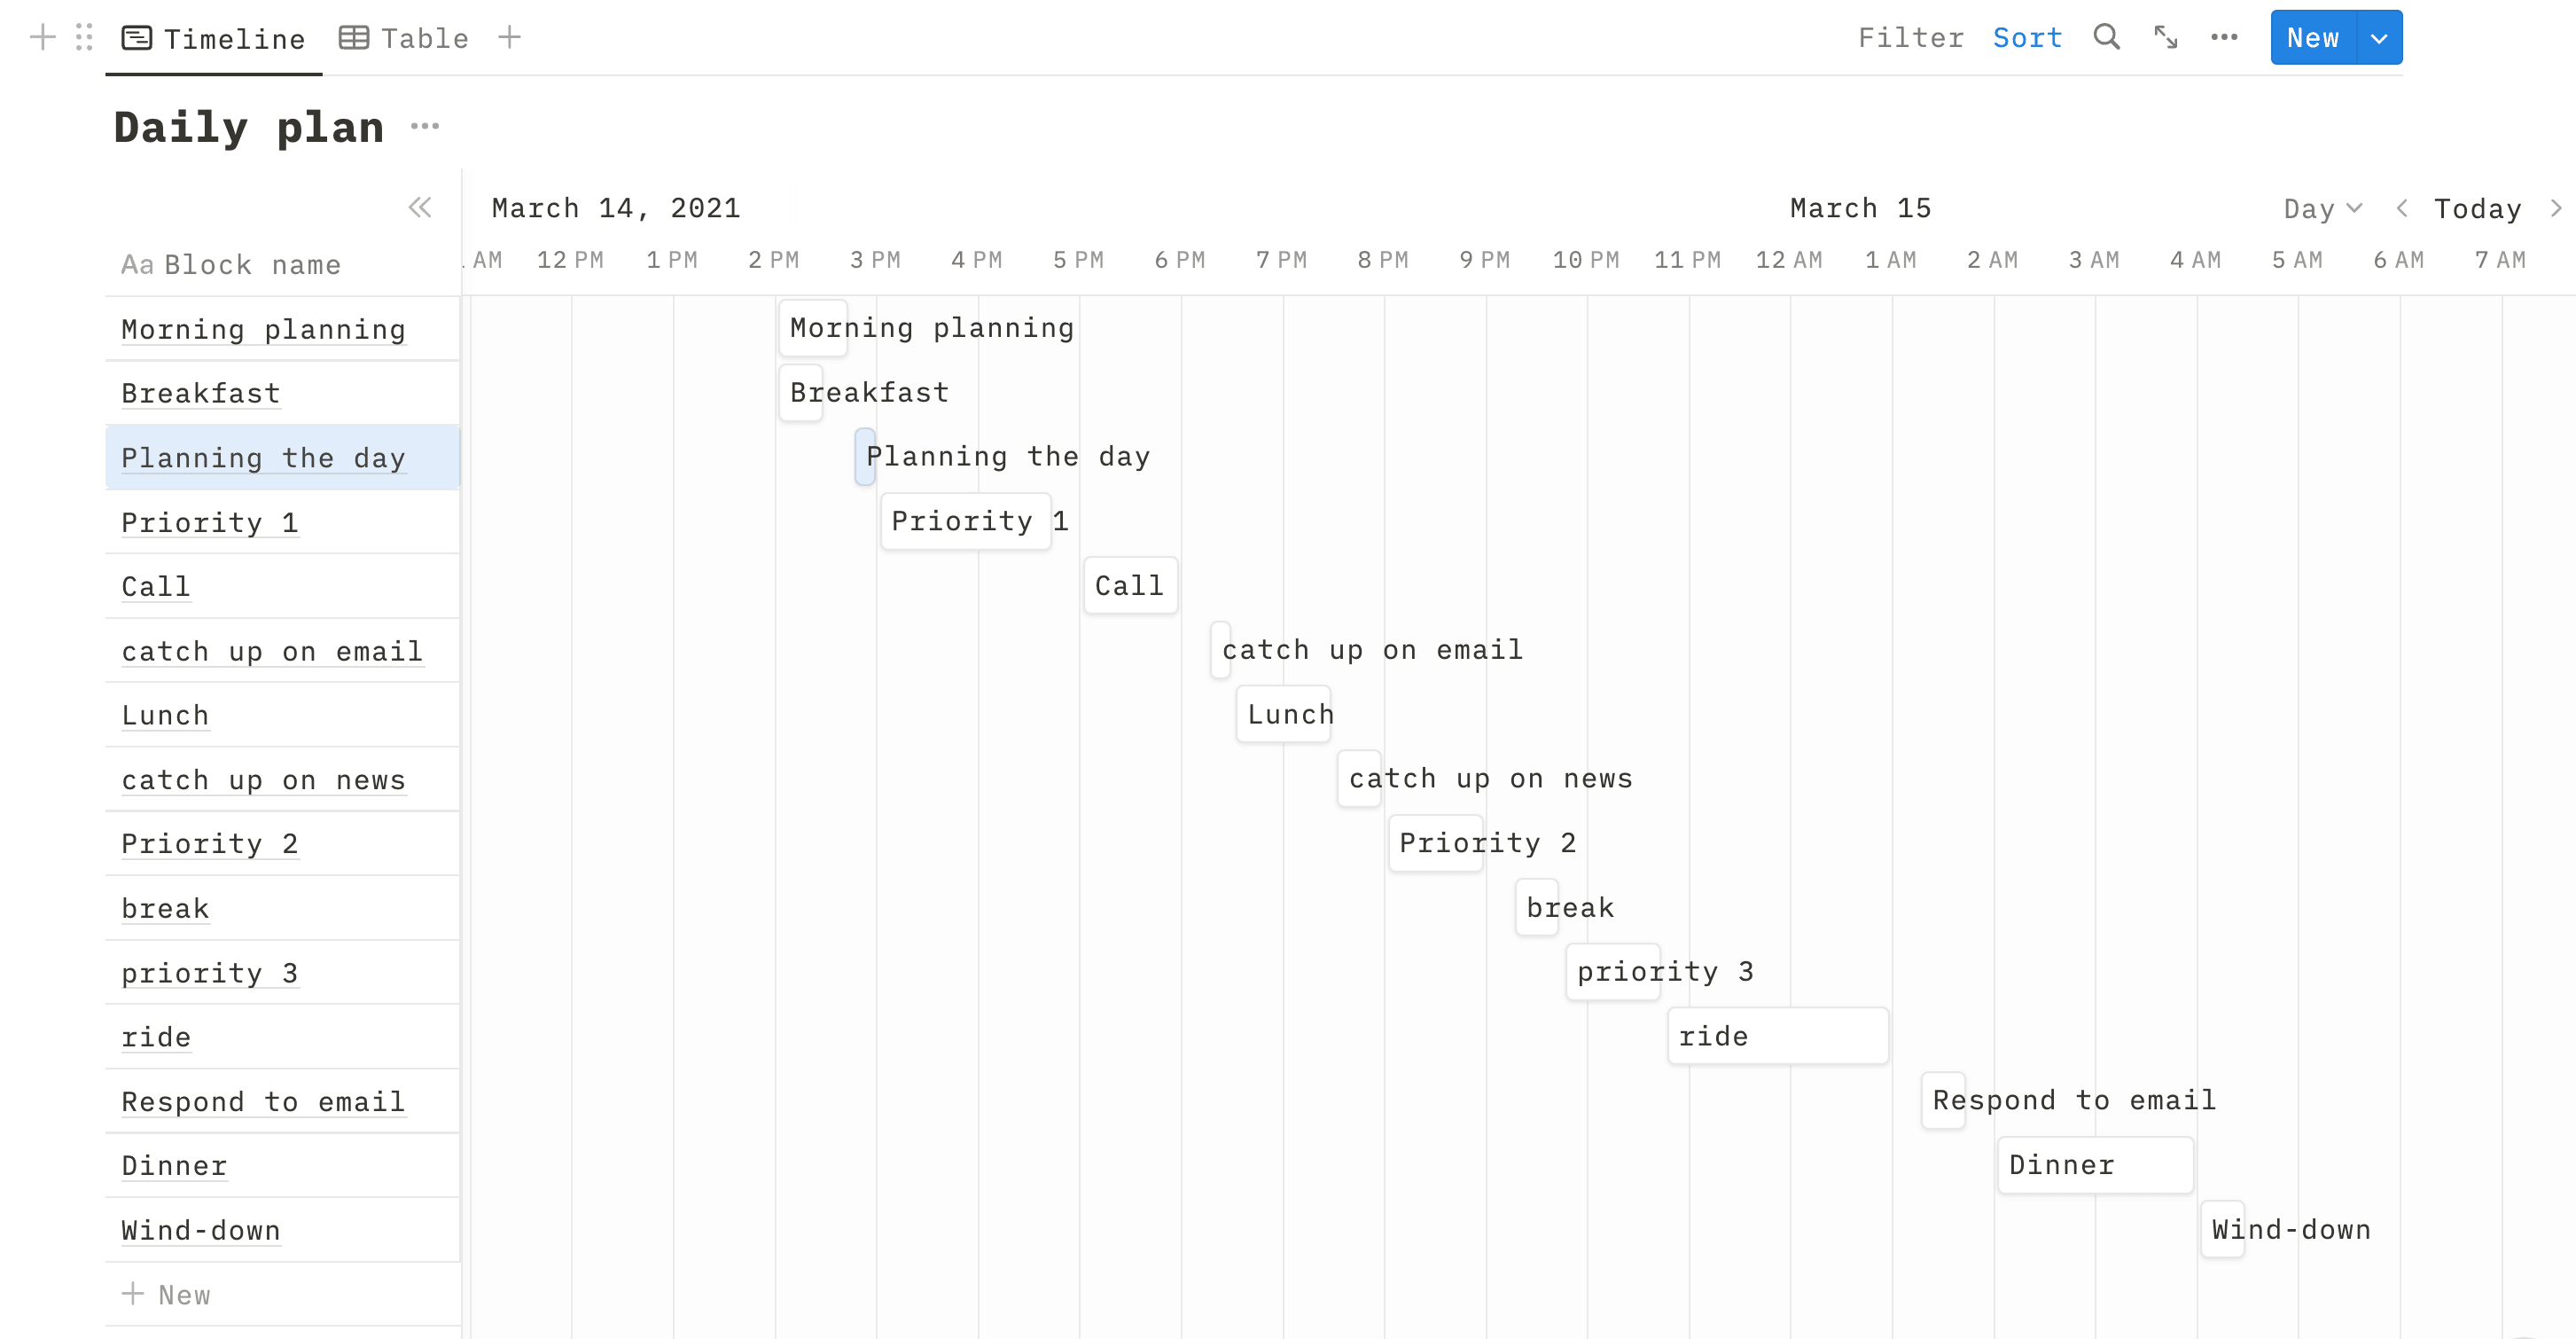Screen dimensions: 2576x1339
Task: Select the ride timeline block
Action: (1777, 1036)
